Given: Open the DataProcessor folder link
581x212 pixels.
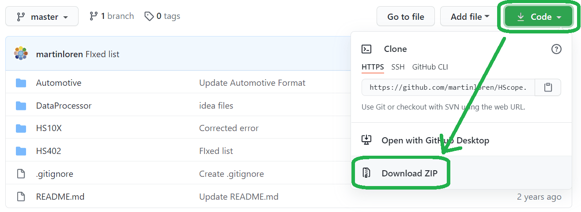Looking at the screenshot, I should click(64, 106).
